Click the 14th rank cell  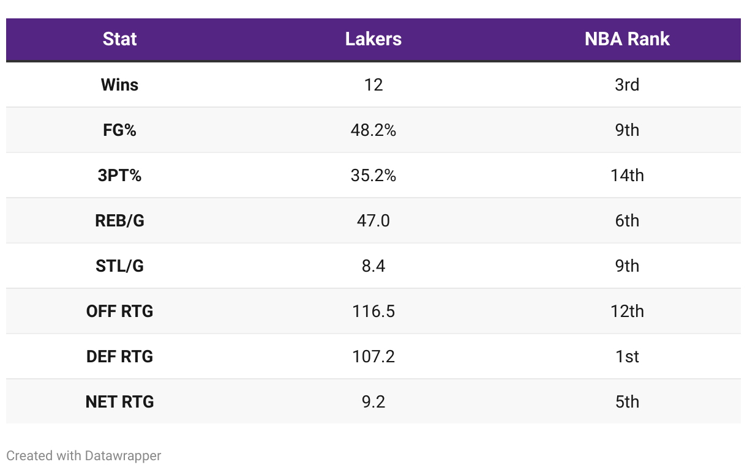click(627, 175)
